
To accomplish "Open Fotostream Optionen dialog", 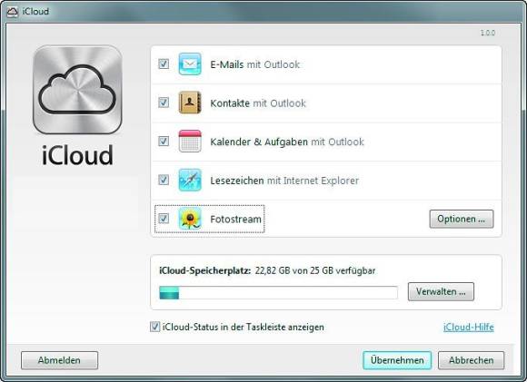I will pos(462,219).
